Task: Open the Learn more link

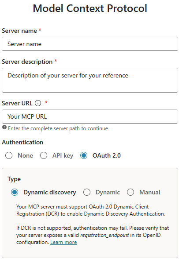Action: [63, 242]
